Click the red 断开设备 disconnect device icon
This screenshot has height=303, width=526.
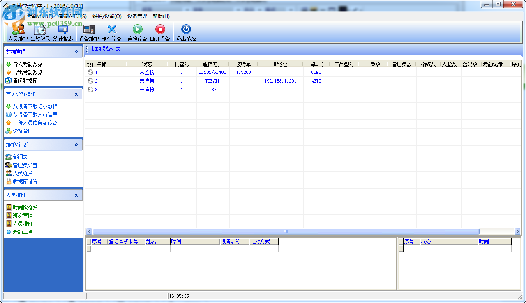click(159, 32)
